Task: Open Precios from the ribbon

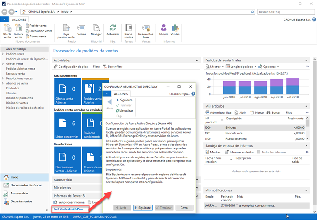Action: tap(81, 30)
